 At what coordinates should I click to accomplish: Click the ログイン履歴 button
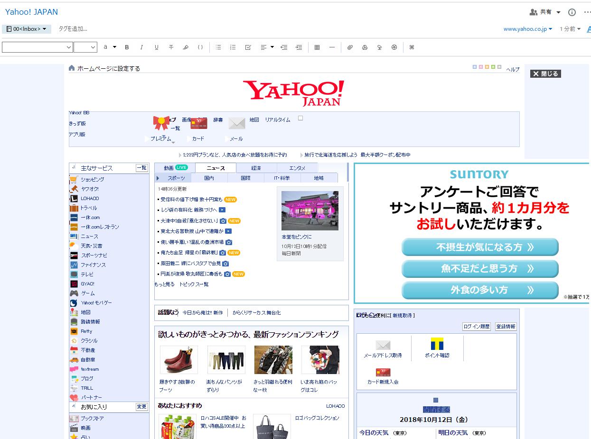477,327
